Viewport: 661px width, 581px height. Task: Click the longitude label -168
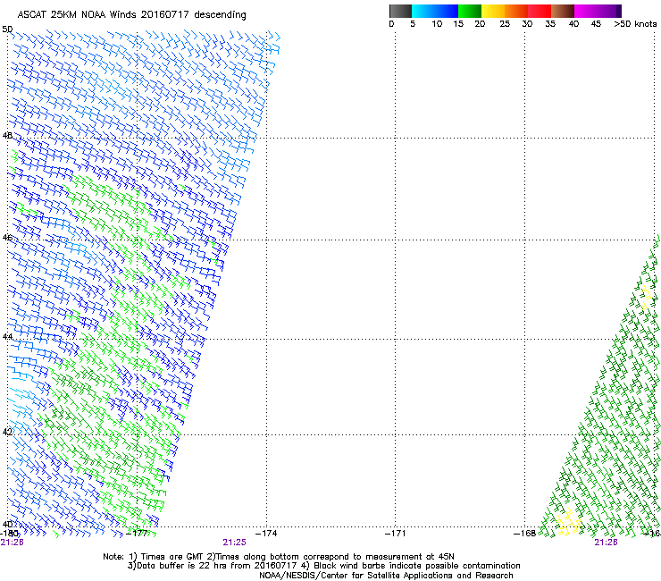point(525,534)
